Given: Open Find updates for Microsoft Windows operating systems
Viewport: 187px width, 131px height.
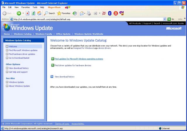Looking at the screenshot, I should (79, 59).
